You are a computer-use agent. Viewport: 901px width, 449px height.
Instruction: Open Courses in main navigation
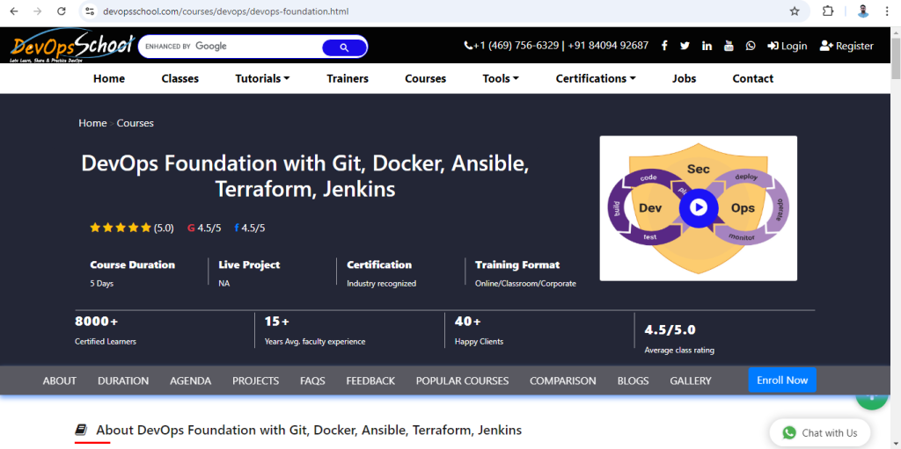pos(425,79)
